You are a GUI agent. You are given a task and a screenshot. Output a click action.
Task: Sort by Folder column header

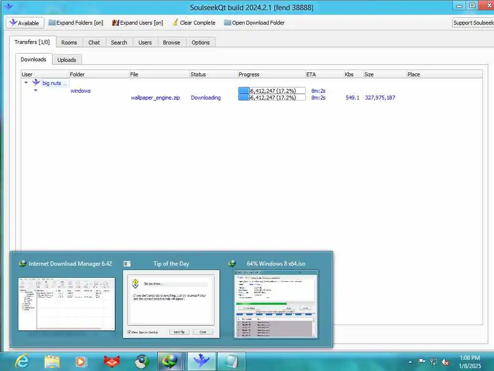coord(99,74)
